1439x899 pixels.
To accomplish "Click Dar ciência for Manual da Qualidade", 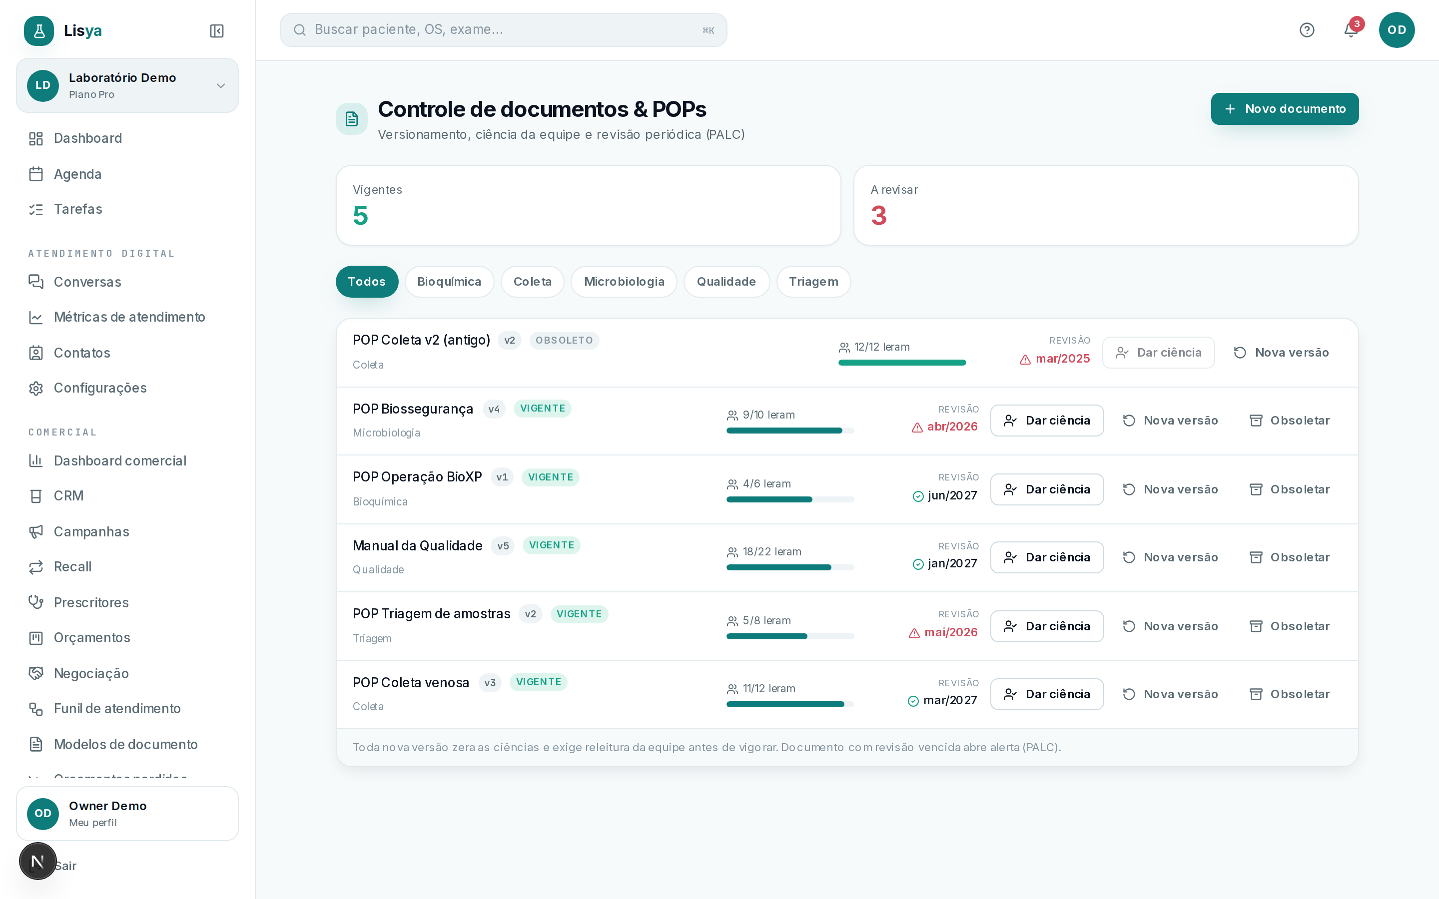I will tap(1047, 557).
